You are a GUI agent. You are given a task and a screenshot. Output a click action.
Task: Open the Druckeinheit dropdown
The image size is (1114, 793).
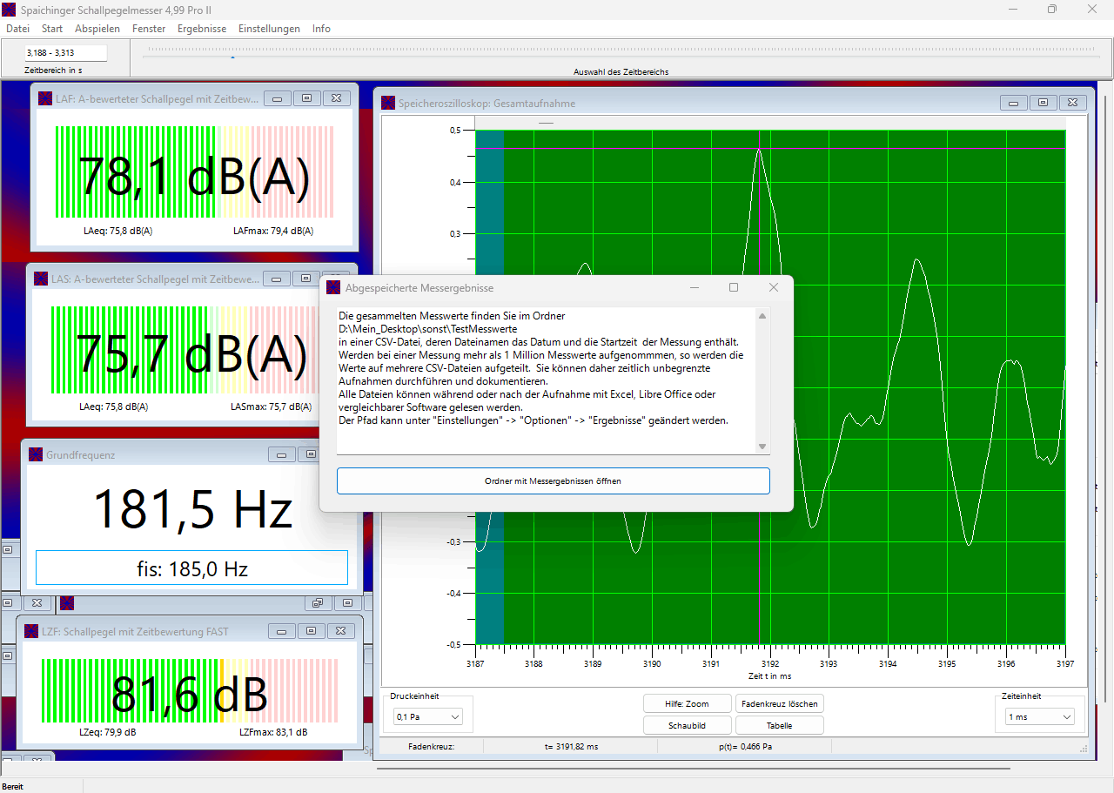(x=428, y=716)
